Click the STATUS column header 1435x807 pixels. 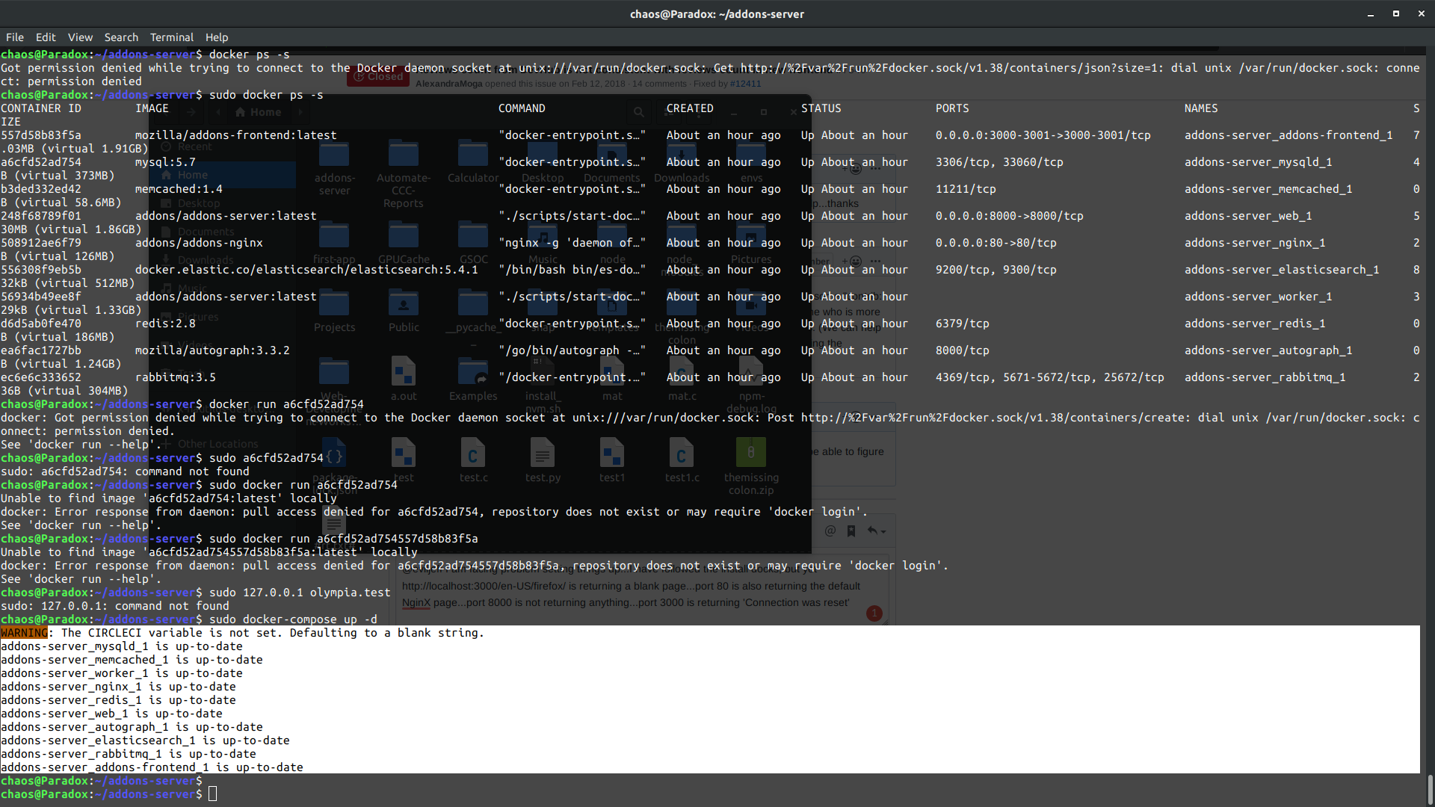pyautogui.click(x=821, y=108)
